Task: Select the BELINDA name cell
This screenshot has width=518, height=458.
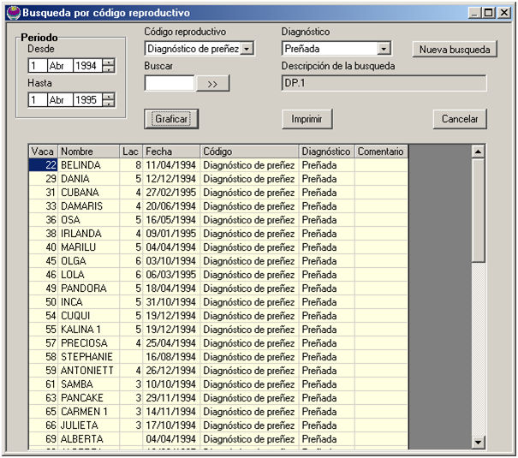Action: (88, 165)
